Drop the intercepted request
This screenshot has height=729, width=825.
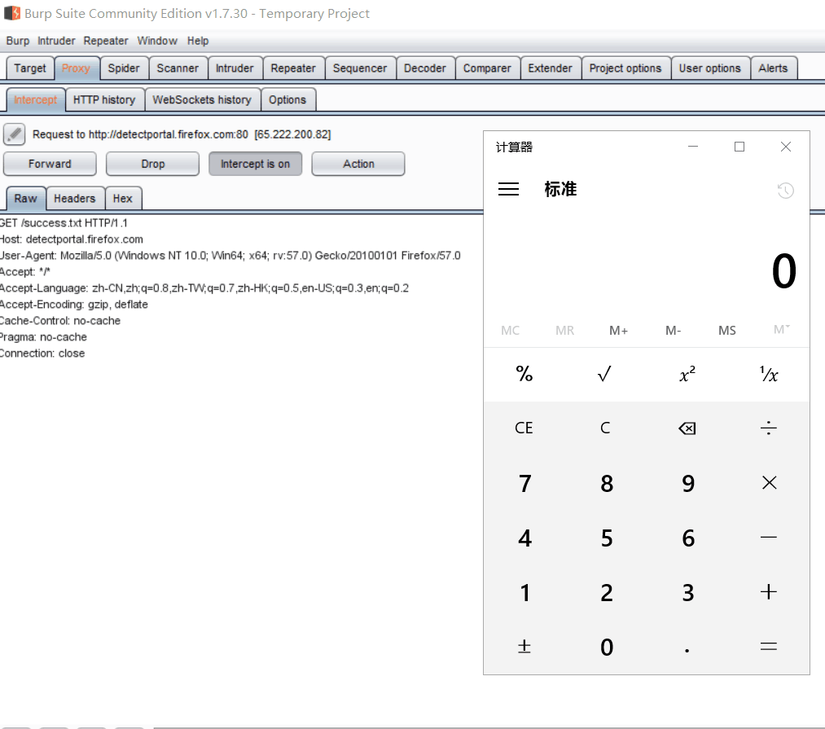click(x=152, y=164)
